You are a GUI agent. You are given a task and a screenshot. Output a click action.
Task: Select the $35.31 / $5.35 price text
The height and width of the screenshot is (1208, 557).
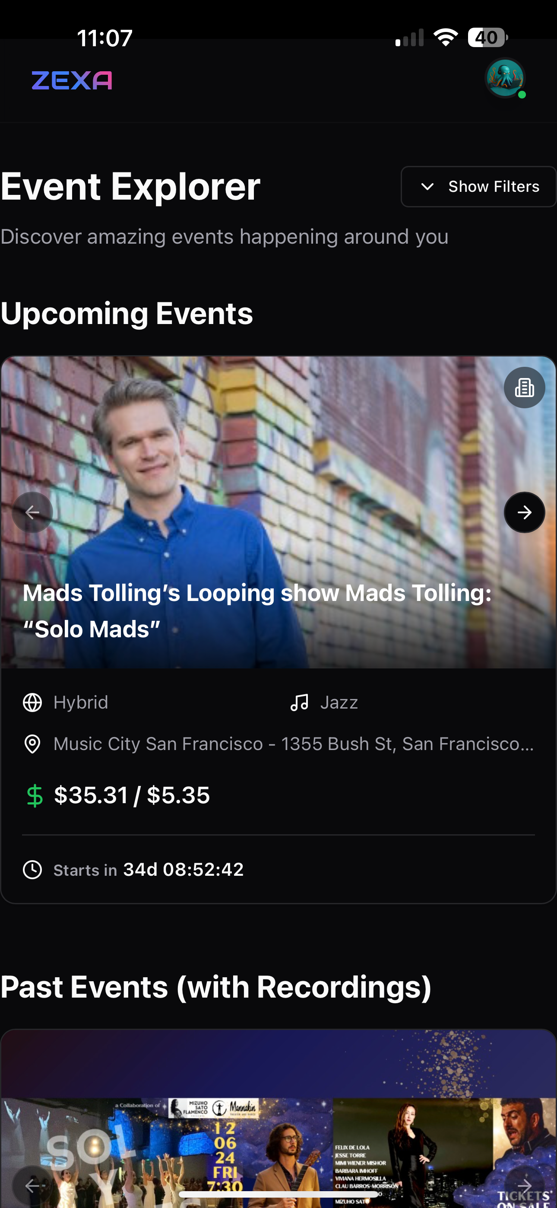coord(132,795)
